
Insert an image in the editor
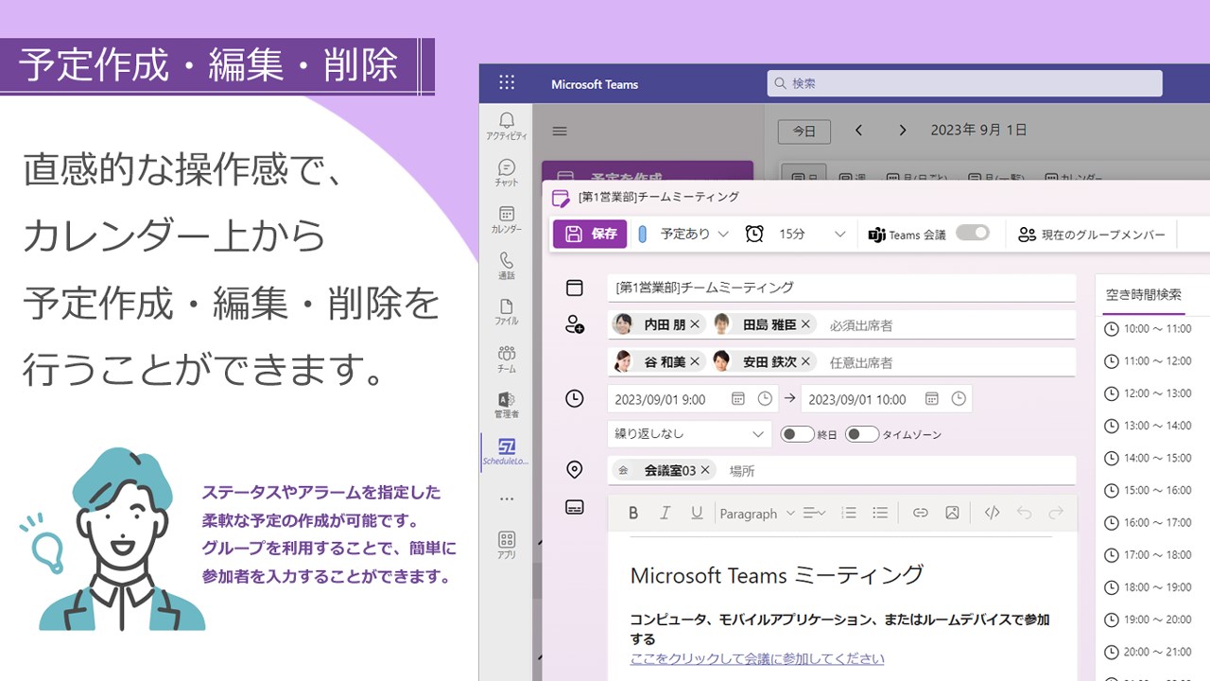tap(952, 513)
